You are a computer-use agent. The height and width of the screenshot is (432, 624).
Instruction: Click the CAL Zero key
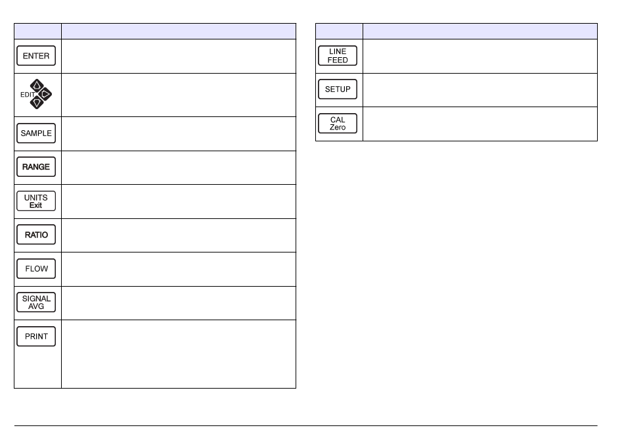(338, 124)
